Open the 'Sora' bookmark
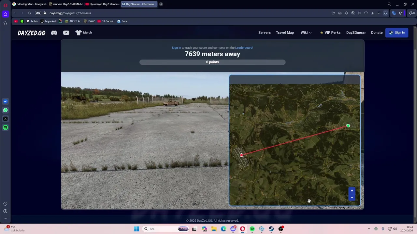The height and width of the screenshot is (234, 417). coord(122,21)
